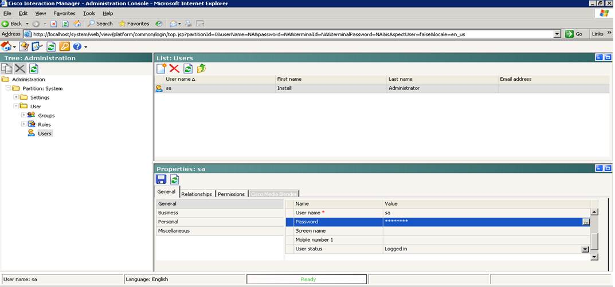This screenshot has width=615, height=287.
Task: Click the Screen name value field
Action: [x=487, y=231]
